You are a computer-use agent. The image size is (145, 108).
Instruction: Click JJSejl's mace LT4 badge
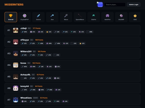[x=57, y=32]
